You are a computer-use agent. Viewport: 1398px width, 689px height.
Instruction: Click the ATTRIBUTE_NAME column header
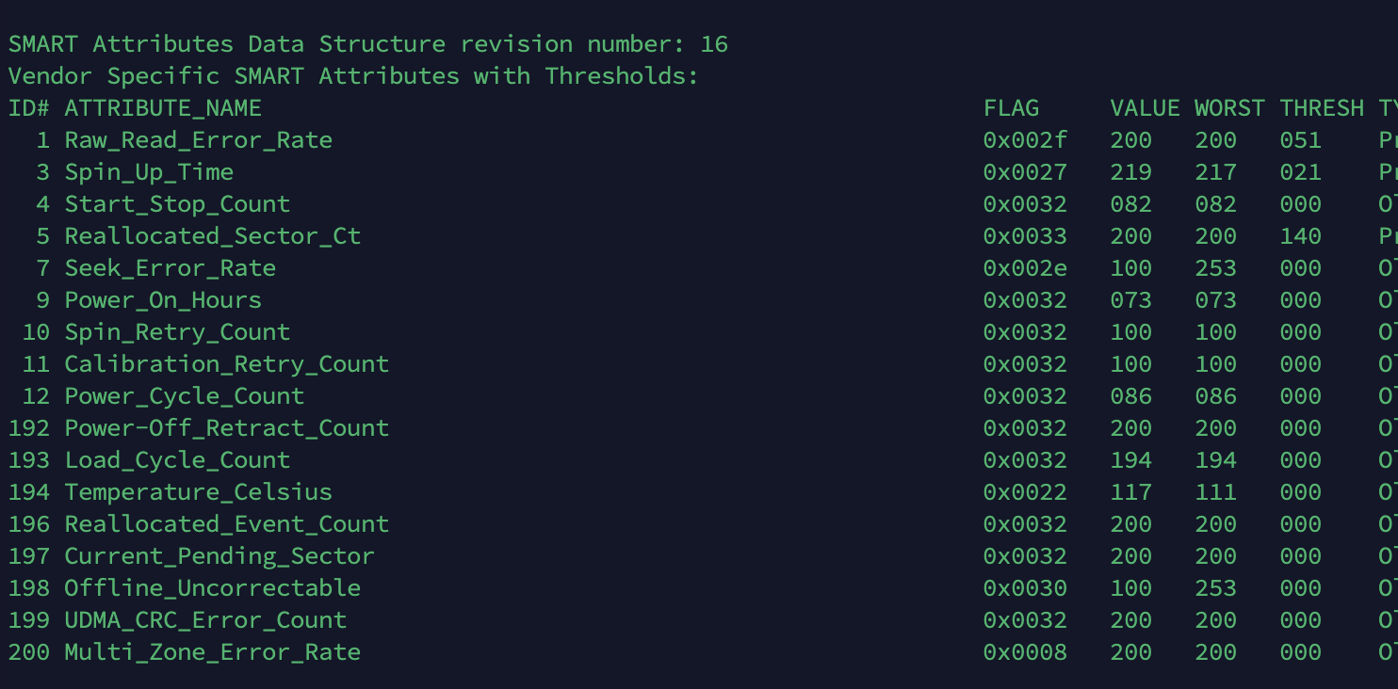click(x=163, y=108)
